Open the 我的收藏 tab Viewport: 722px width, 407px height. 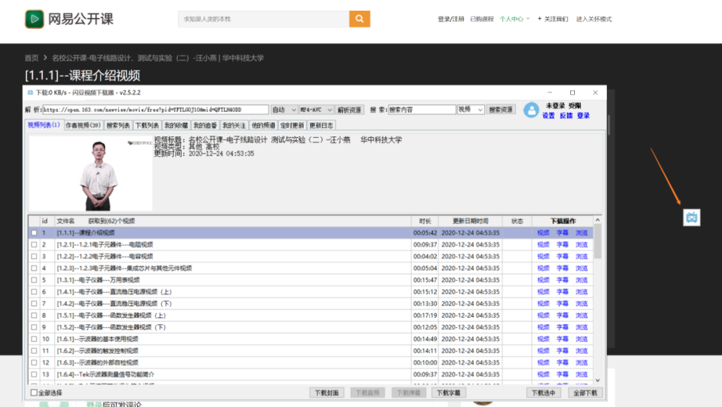pyautogui.click(x=176, y=125)
